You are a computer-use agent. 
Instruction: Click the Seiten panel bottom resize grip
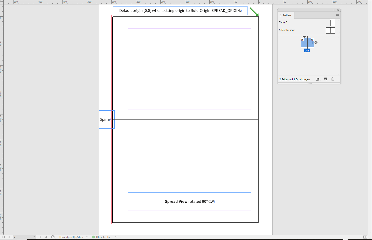309,83
